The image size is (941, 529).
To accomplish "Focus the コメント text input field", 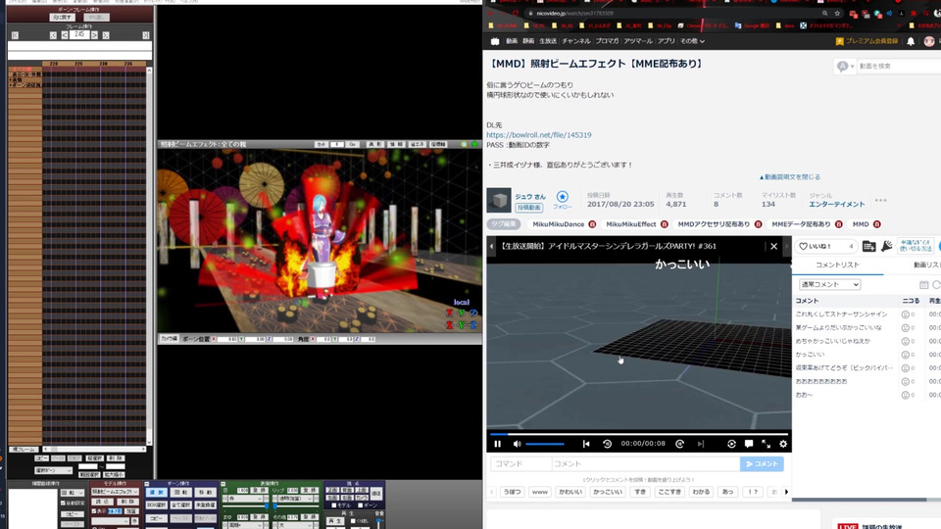I will [x=646, y=463].
